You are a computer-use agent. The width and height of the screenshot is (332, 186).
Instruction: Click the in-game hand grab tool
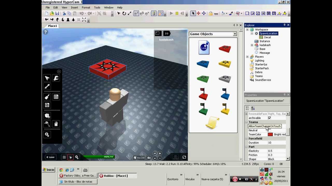point(56,78)
